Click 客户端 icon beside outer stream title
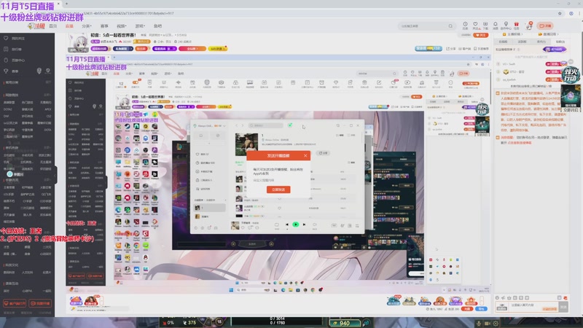 coord(464,49)
